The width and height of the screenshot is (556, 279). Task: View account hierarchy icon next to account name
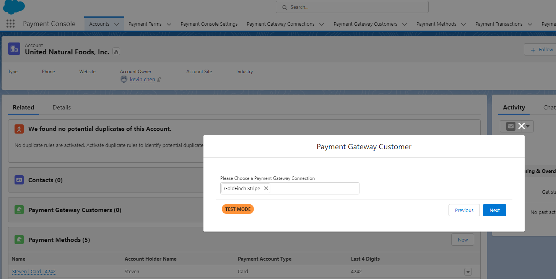(x=117, y=52)
